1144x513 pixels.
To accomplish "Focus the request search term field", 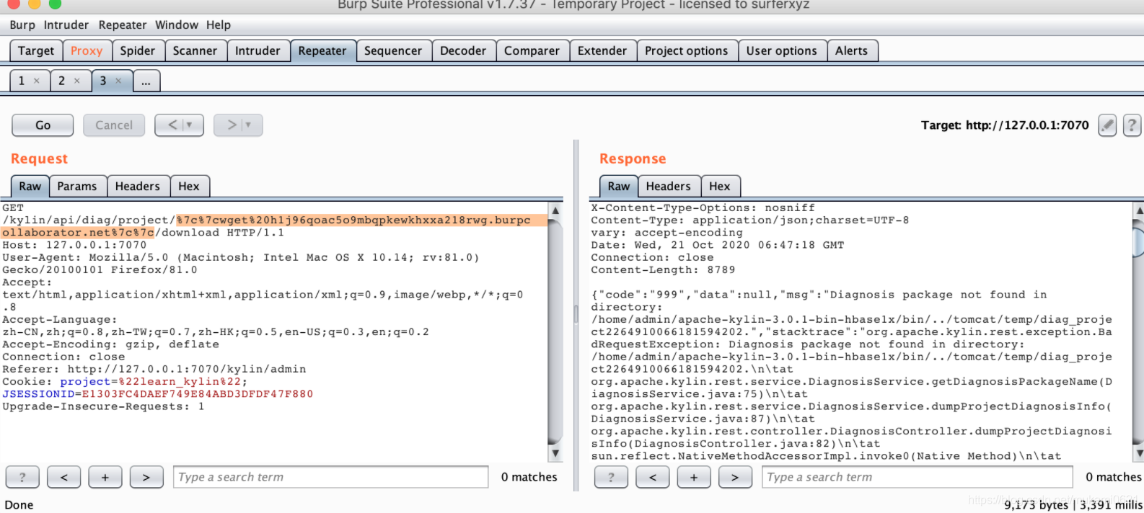I will coord(331,477).
